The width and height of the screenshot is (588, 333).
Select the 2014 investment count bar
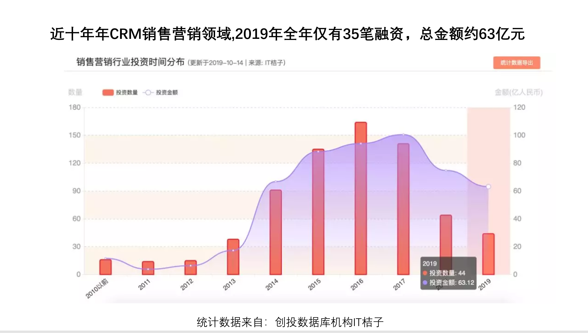coord(276,232)
